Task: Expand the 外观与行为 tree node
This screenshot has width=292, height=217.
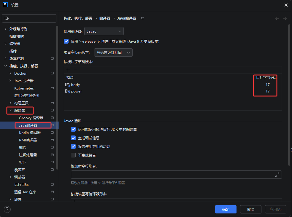Action: click(x=6, y=29)
